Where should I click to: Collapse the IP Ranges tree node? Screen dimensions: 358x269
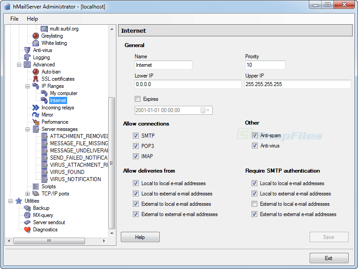pos(27,86)
